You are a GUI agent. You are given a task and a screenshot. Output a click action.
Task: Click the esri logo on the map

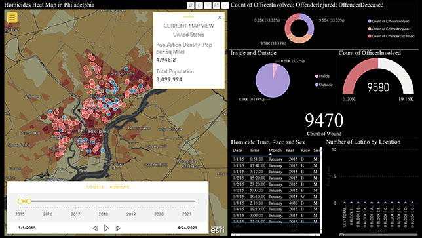(217, 229)
